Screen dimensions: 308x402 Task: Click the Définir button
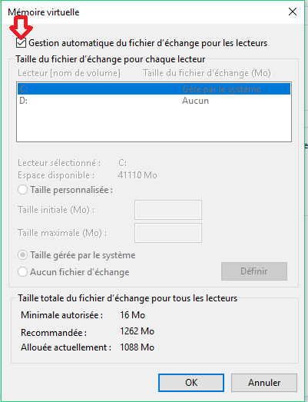click(x=254, y=271)
